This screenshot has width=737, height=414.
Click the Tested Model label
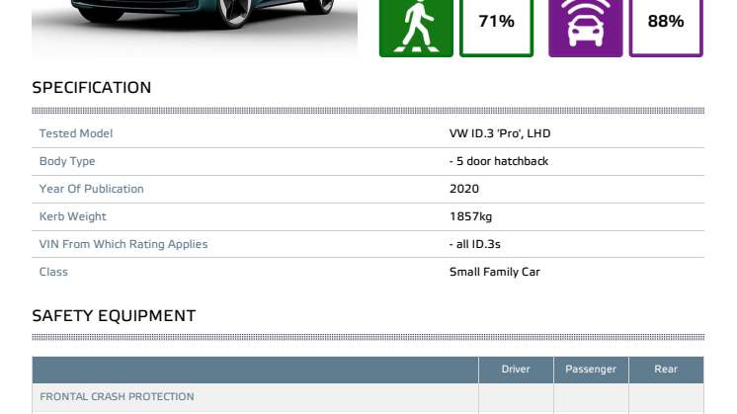pyautogui.click(x=76, y=133)
